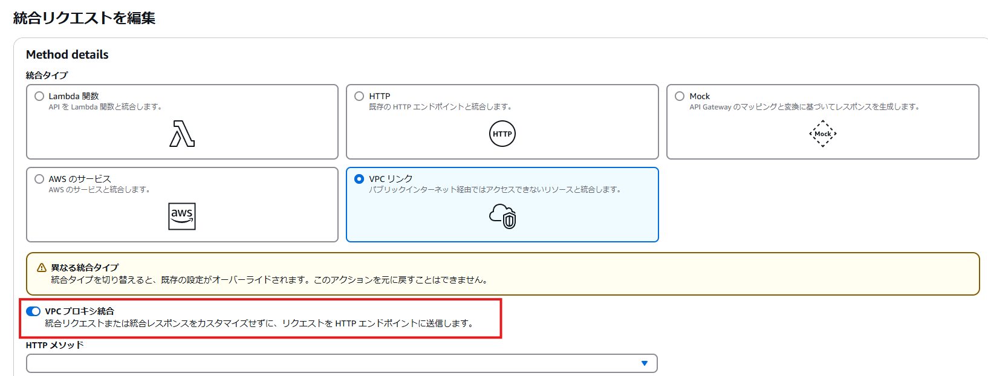
Task: Click the Lambda function lambda icon
Action: [182, 134]
